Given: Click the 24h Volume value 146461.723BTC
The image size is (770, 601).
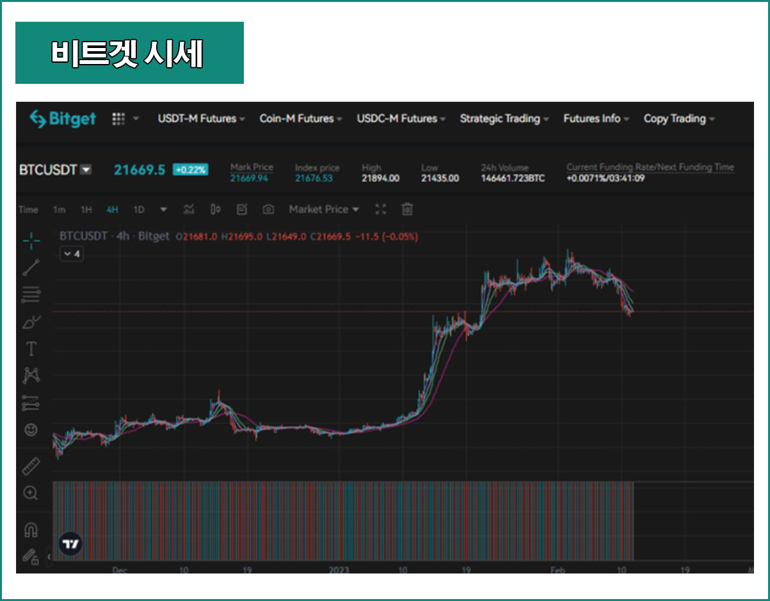Looking at the screenshot, I should (513, 179).
